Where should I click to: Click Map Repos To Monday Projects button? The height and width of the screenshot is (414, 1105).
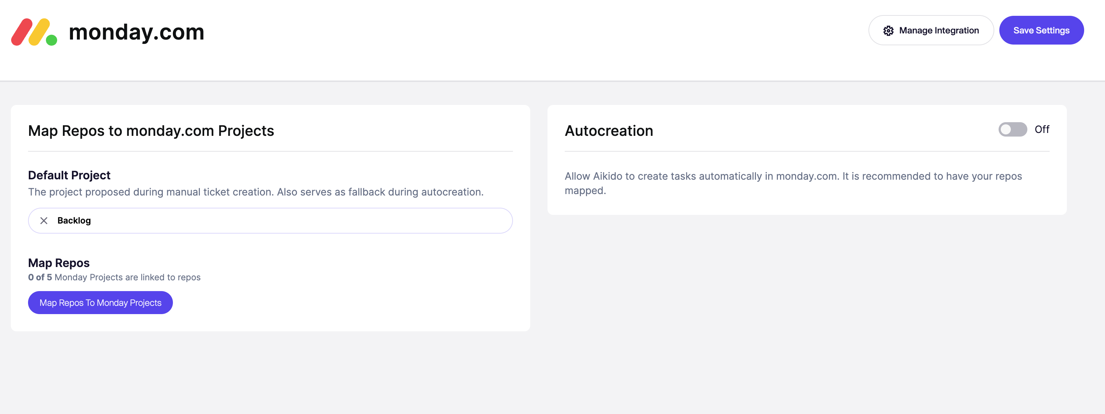(x=100, y=303)
